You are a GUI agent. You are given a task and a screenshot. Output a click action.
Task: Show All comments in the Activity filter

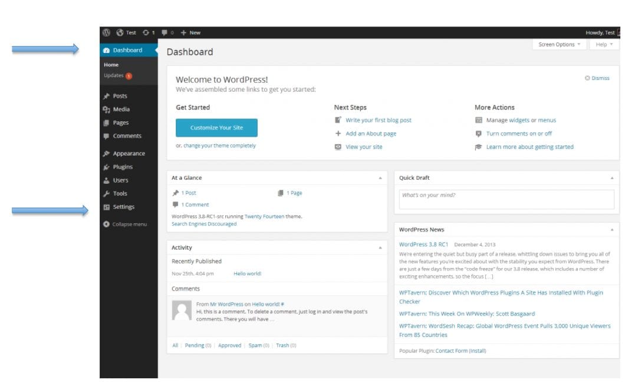(175, 345)
